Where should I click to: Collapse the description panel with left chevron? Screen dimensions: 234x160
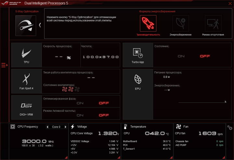40,25
